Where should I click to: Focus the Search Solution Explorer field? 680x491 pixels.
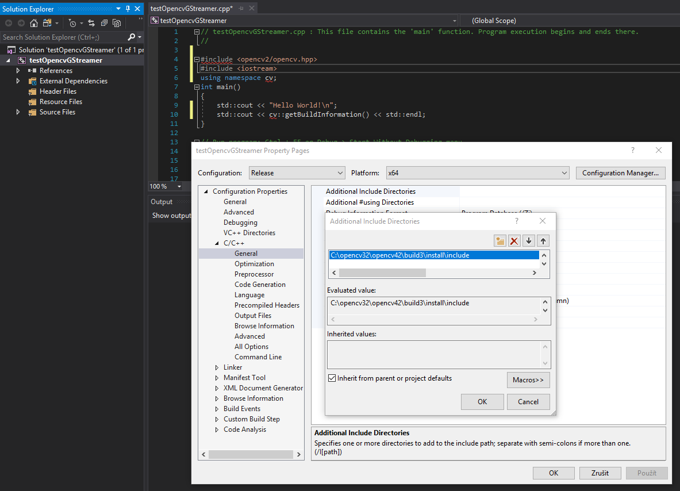point(64,37)
